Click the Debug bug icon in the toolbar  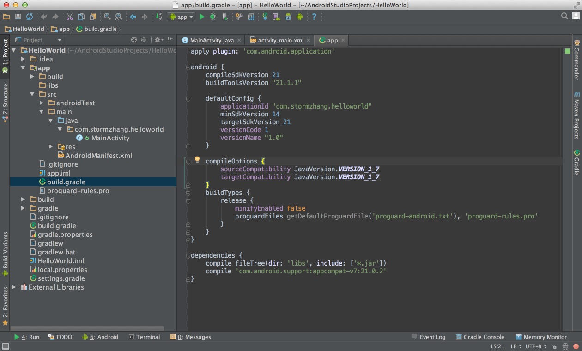tap(213, 17)
